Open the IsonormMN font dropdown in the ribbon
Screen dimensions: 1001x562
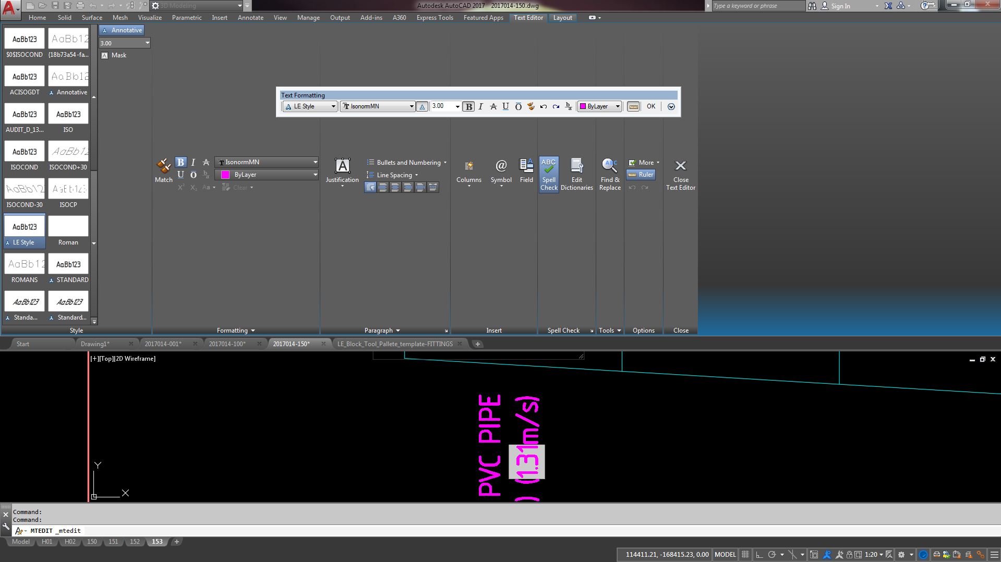[x=267, y=162]
